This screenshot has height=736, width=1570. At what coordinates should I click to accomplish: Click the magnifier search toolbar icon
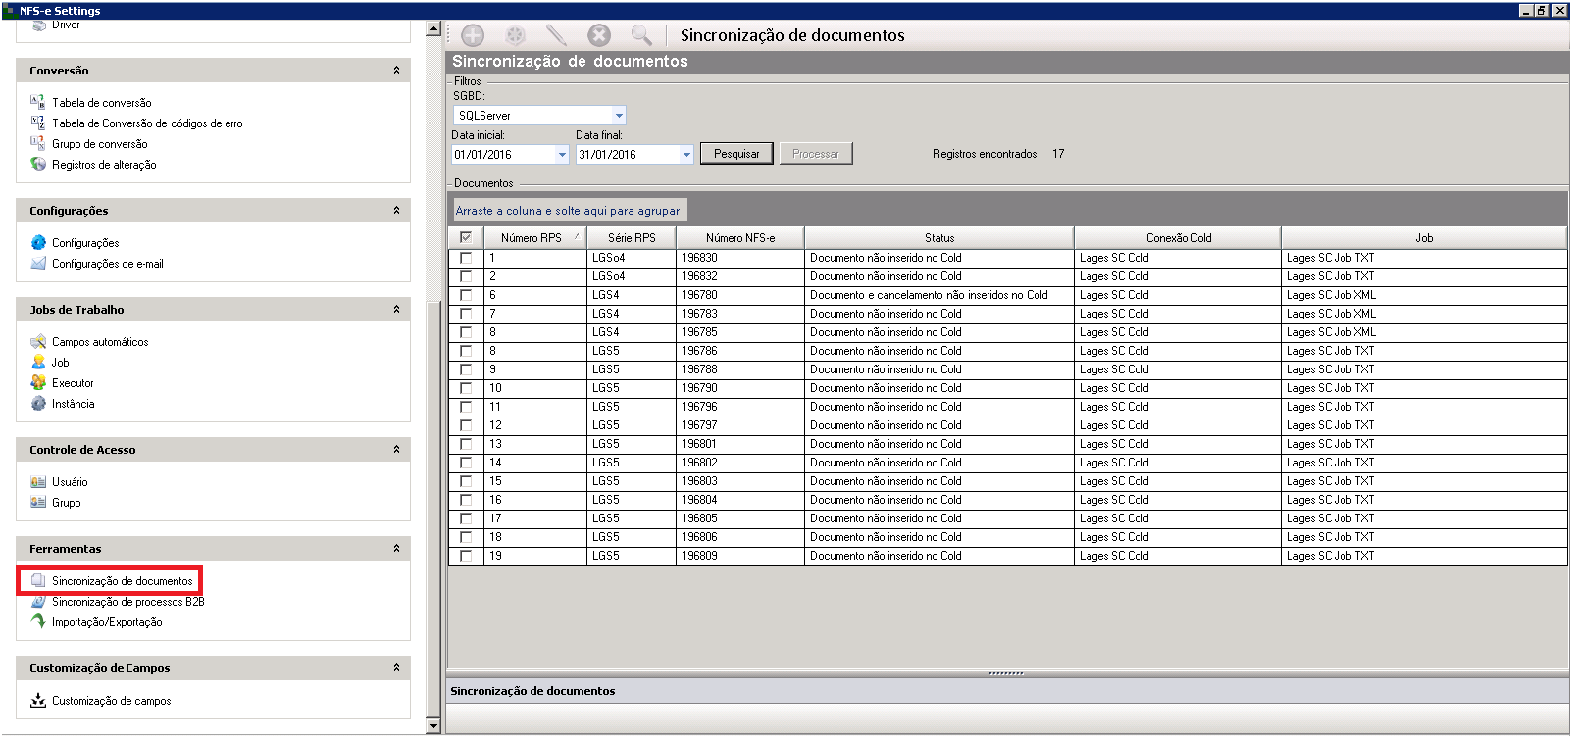coord(641,36)
